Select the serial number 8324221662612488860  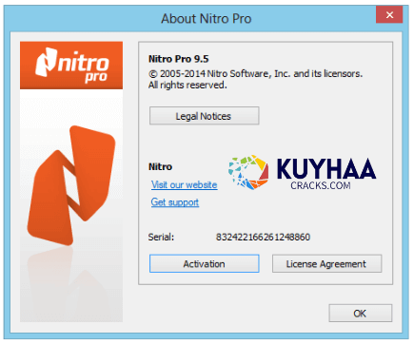tap(263, 237)
